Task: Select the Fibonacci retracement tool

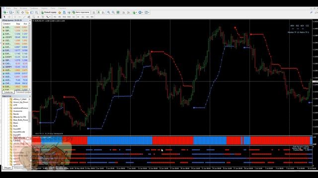Action: 33,17
